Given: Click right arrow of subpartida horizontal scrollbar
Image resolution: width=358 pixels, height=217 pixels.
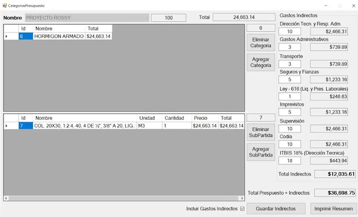Looking at the screenshot, I should (242, 199).
